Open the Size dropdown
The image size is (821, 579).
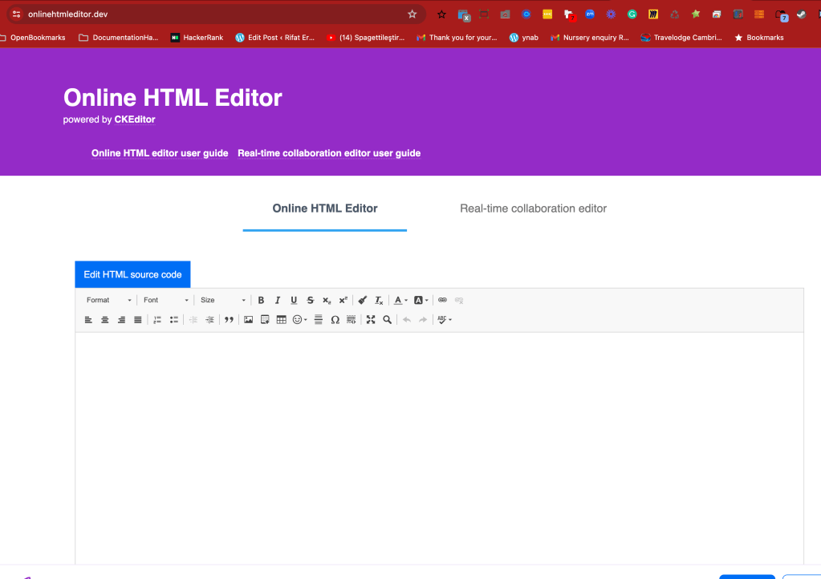222,300
